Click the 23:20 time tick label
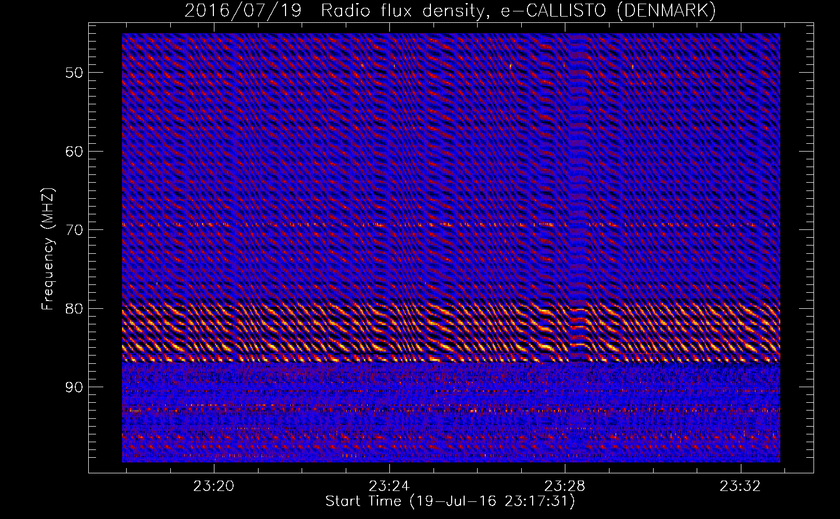The width and height of the screenshot is (840, 519). click(x=214, y=486)
